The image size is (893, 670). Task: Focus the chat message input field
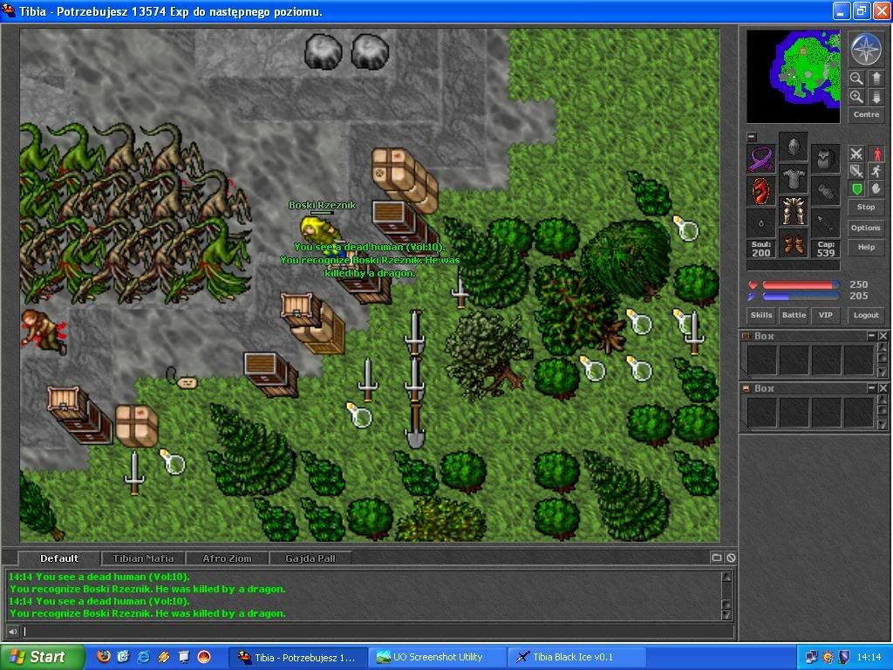pyautogui.click(x=378, y=632)
